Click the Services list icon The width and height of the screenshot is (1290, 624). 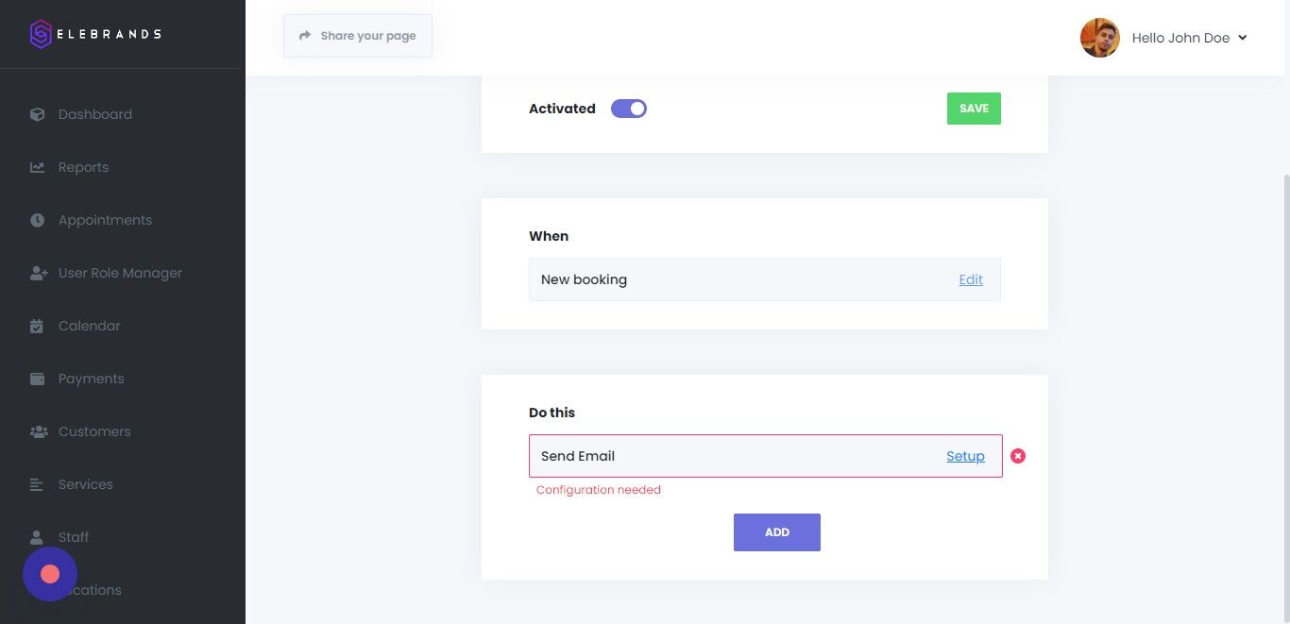38,484
